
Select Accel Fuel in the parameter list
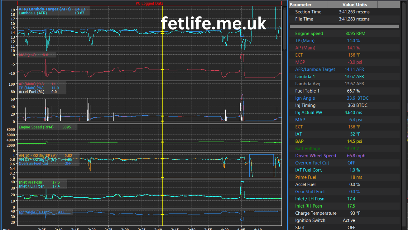coord(344,184)
